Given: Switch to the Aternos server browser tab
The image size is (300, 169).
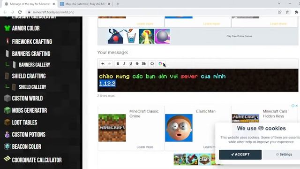Looking at the screenshot, I should (x=85, y=4).
